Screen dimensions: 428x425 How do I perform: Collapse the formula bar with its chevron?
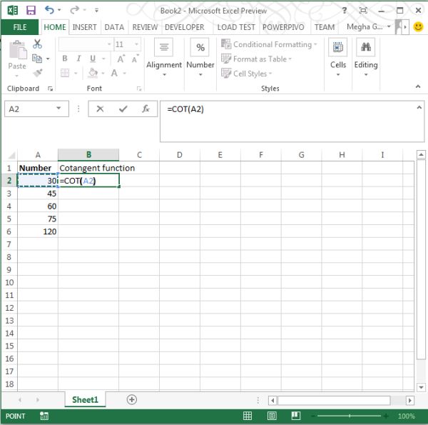(419, 107)
